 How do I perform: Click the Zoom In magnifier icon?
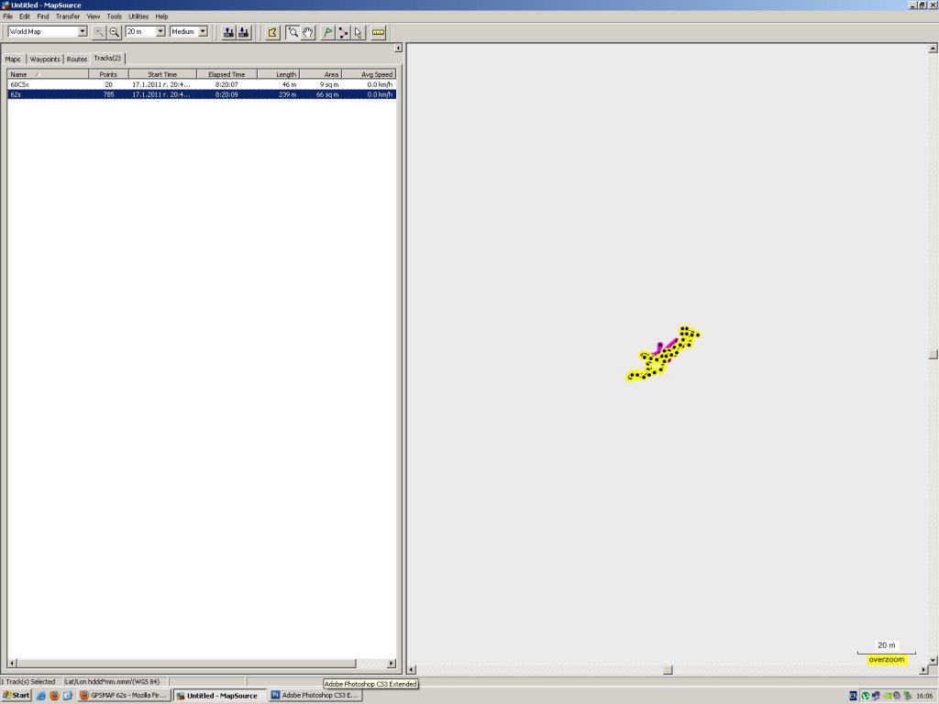[99, 32]
